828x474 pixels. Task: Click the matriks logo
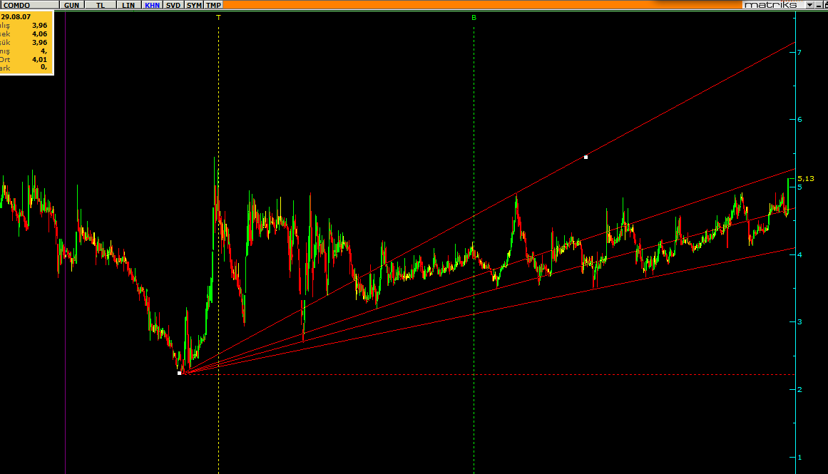(x=770, y=5)
